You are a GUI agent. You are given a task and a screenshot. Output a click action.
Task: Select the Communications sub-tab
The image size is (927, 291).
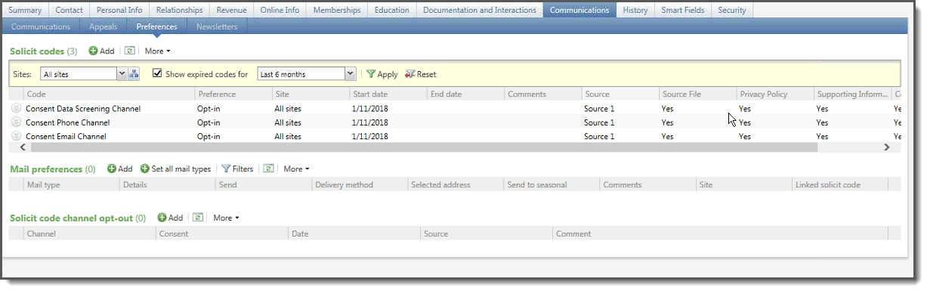click(x=41, y=26)
